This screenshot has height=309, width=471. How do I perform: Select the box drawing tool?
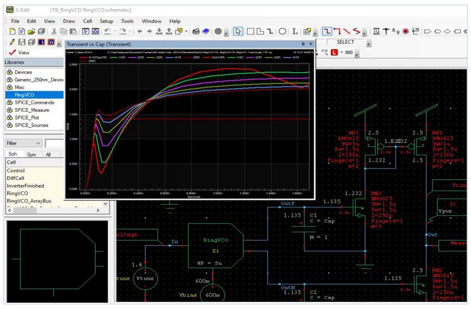[x=250, y=32]
